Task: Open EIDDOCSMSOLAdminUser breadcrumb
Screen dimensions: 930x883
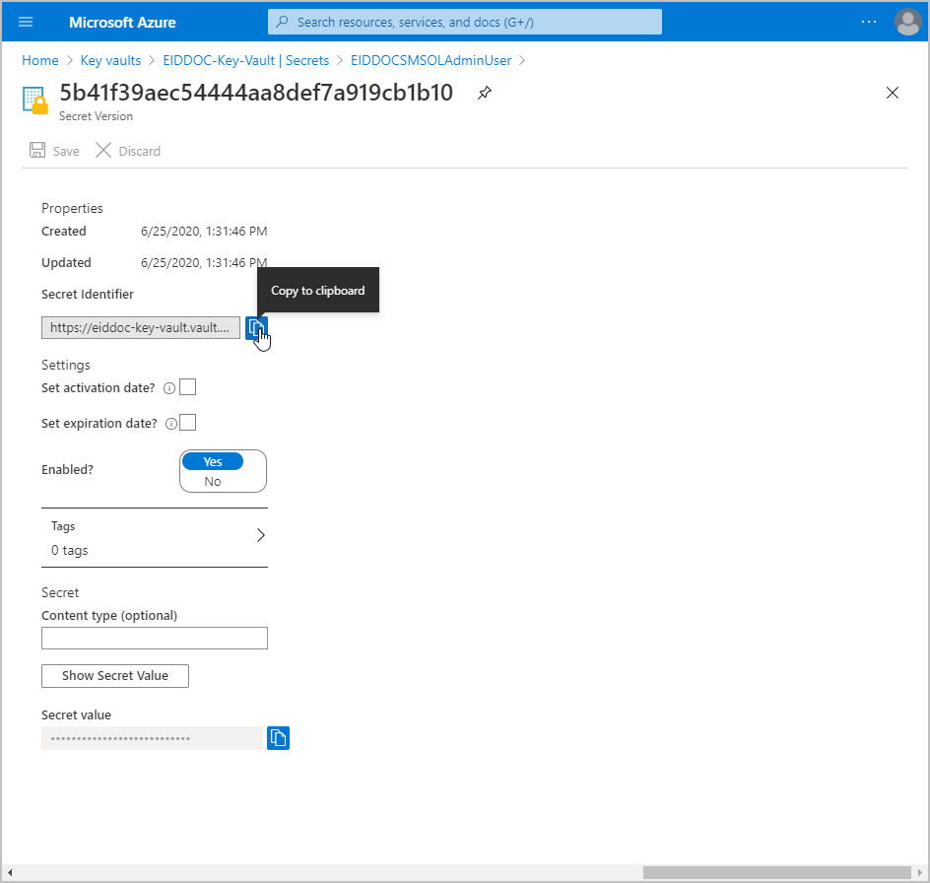Action: tap(431, 60)
